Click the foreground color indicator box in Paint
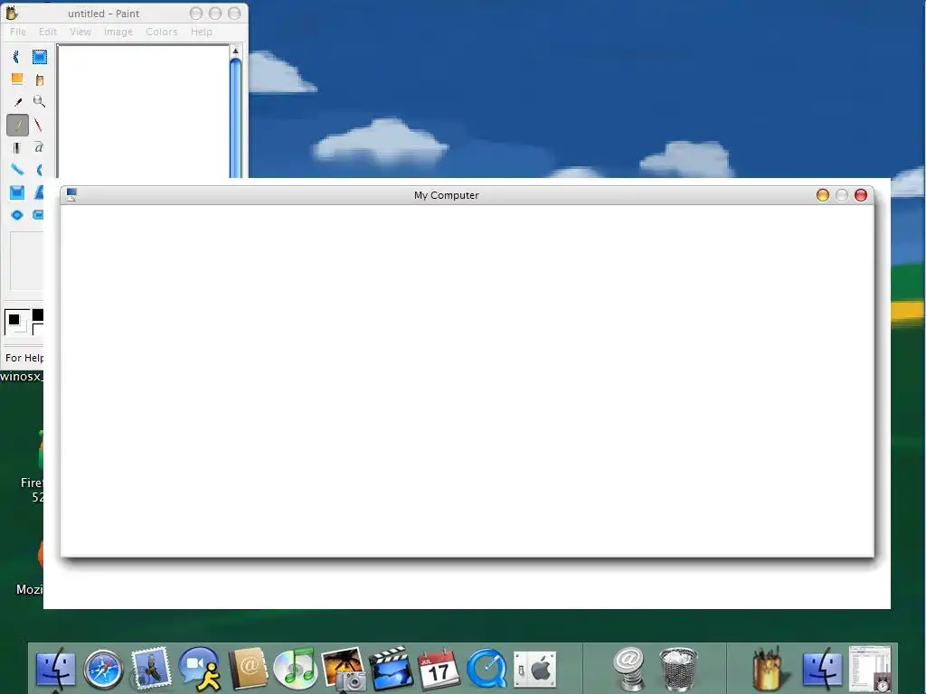This screenshot has height=694, width=926. pos(14,320)
